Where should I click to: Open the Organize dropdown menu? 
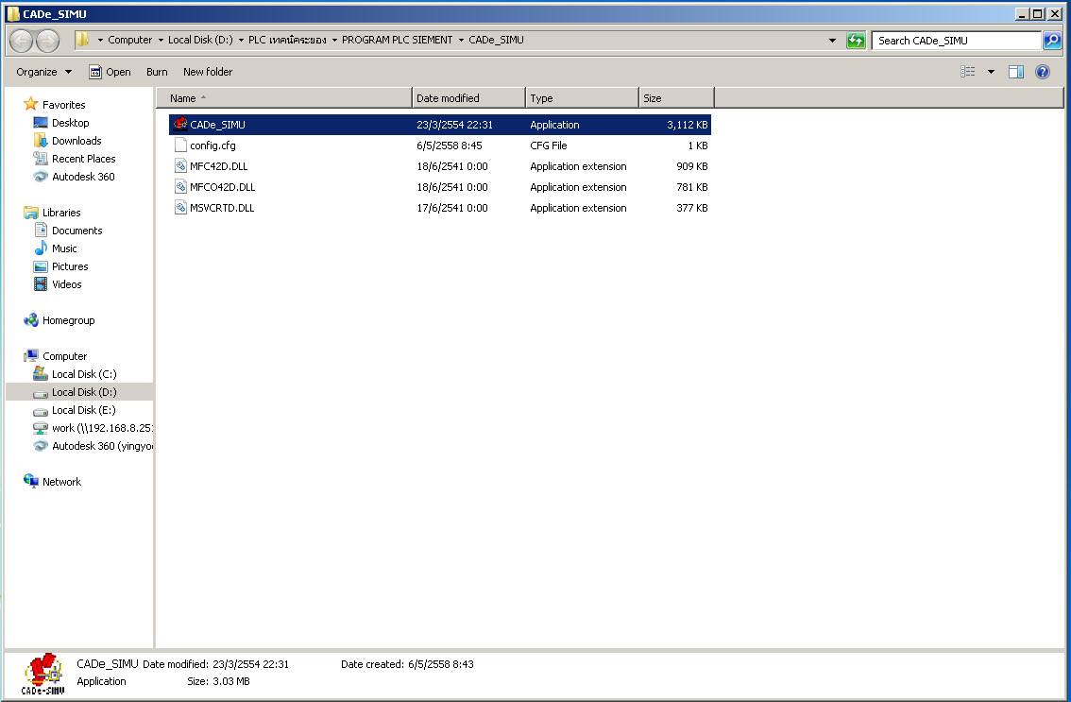tap(43, 72)
